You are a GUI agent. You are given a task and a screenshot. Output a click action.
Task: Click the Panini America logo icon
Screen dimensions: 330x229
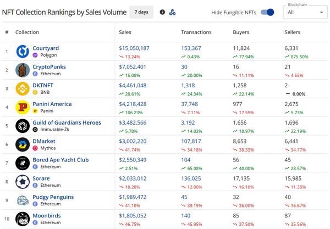tap(23, 108)
